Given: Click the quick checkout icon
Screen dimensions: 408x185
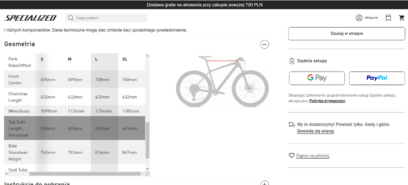Looking at the screenshot, I should (292, 61).
